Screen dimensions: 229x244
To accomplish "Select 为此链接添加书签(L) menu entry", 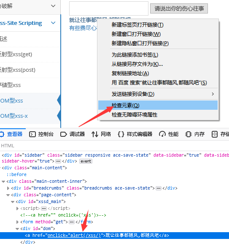I will pos(158,55).
